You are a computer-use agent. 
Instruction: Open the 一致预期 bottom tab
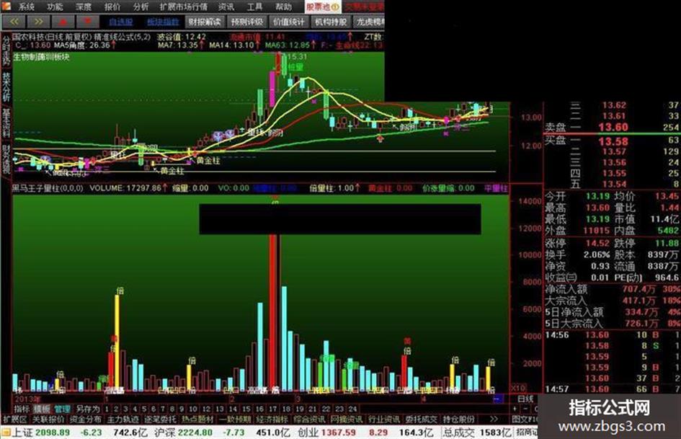pos(235,420)
